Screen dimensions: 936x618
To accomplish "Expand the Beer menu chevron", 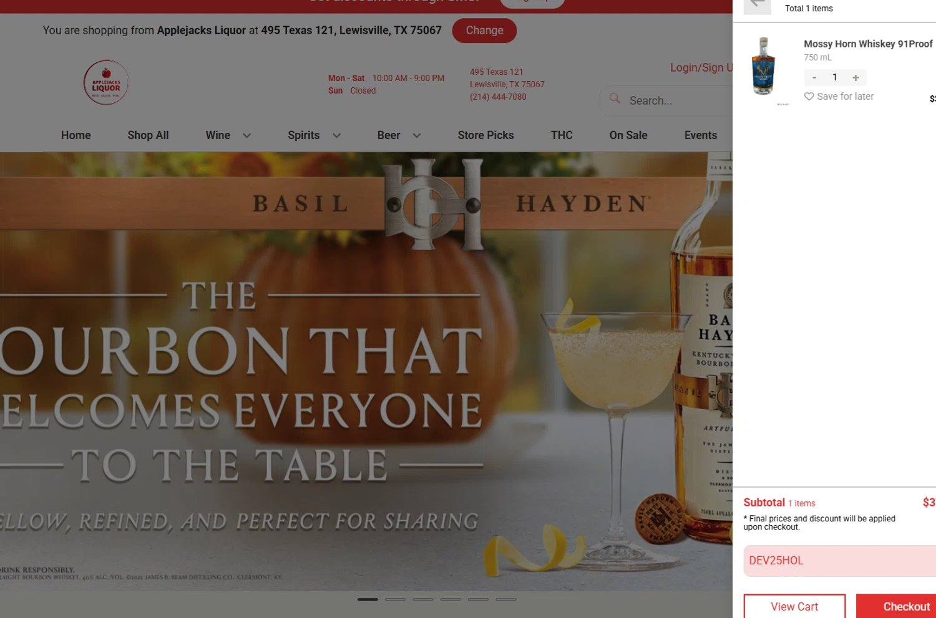I will tap(417, 135).
